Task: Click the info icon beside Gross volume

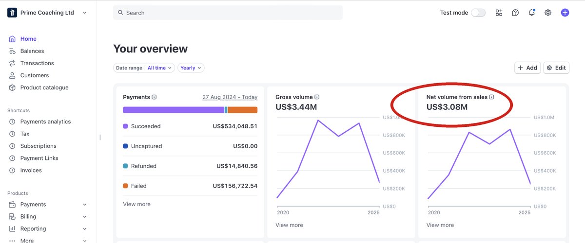Action: (317, 97)
